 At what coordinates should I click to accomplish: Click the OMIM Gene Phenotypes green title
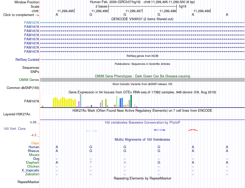(142, 76)
